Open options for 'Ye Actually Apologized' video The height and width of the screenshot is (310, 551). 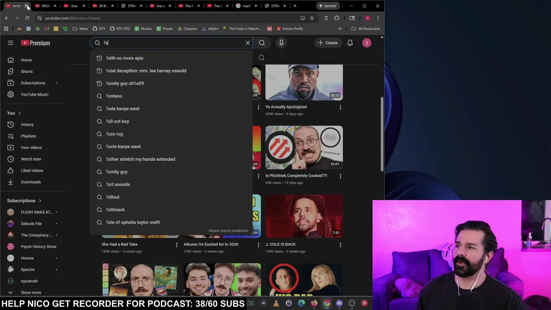[341, 107]
